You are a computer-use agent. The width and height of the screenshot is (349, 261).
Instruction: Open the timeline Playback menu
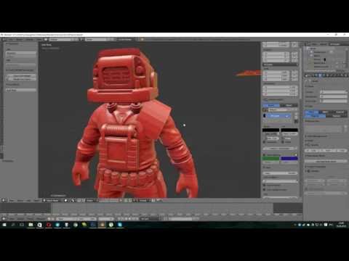(x=41, y=219)
